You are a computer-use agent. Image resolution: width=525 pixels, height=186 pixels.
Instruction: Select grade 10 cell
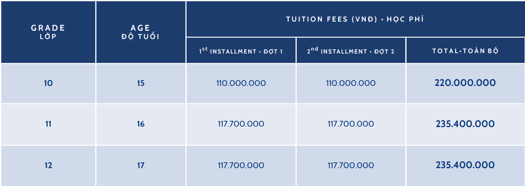48,83
